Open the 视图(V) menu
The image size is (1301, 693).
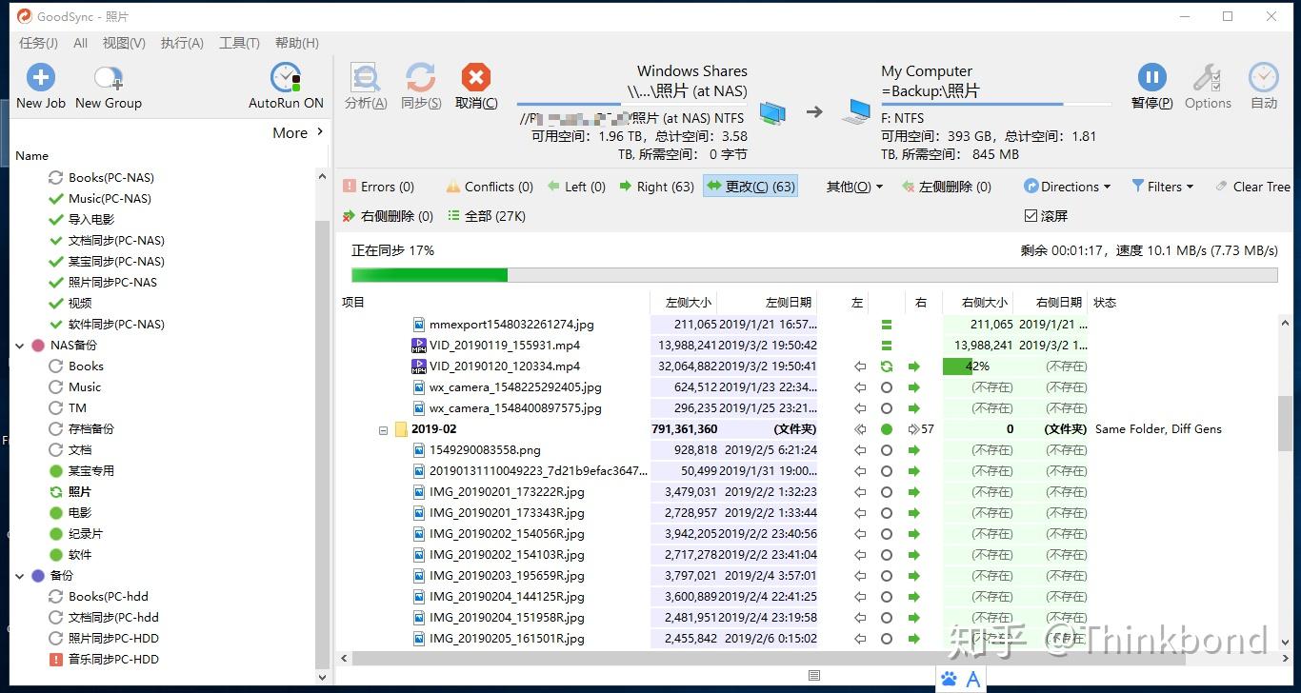tap(124, 43)
